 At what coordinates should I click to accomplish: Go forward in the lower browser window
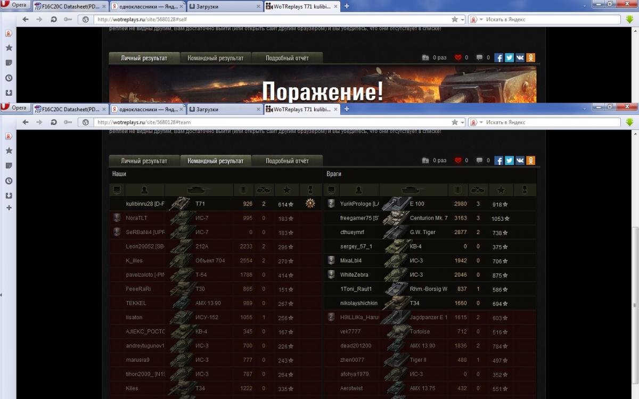[x=39, y=122]
